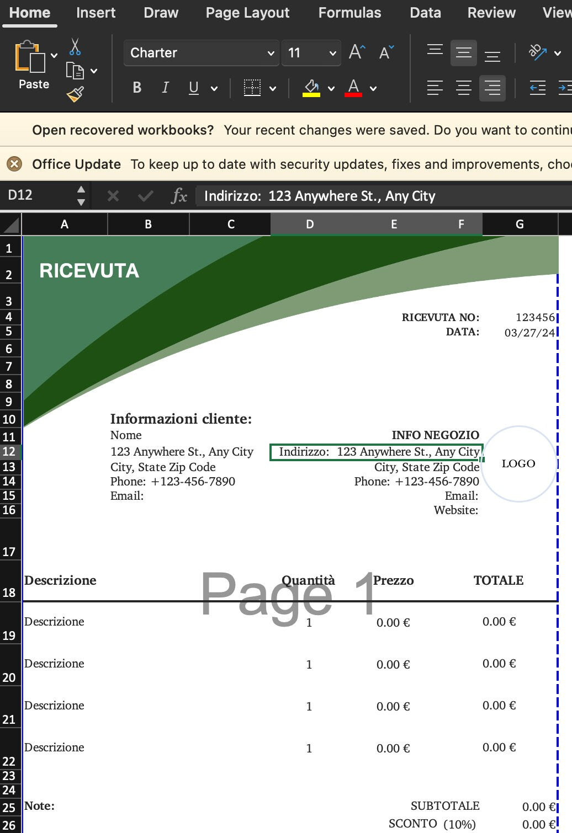Dismiss the Office Update notification bar
The width and height of the screenshot is (572, 833).
14,164
